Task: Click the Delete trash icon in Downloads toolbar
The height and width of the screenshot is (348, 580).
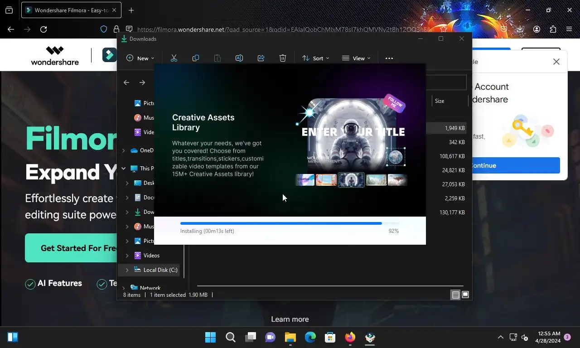Action: pos(283,58)
